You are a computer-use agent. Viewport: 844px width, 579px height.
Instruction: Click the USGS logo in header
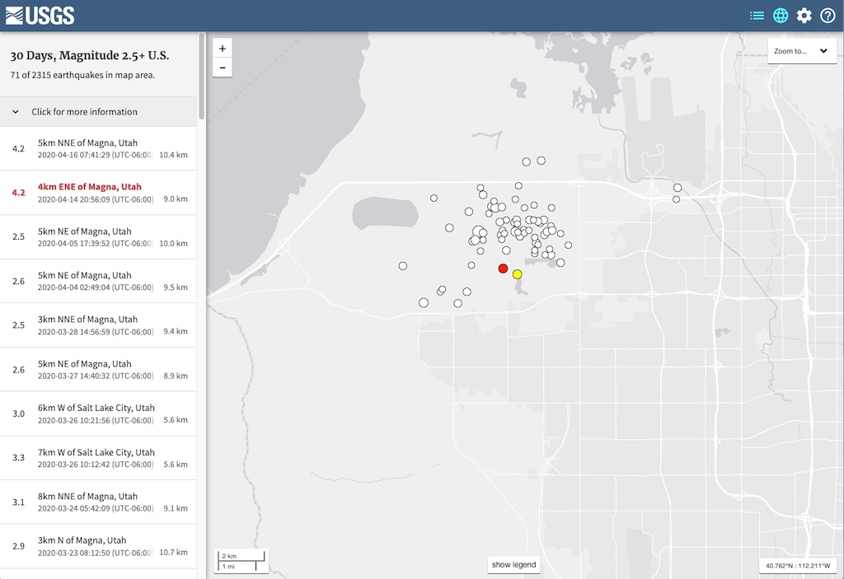click(x=40, y=16)
